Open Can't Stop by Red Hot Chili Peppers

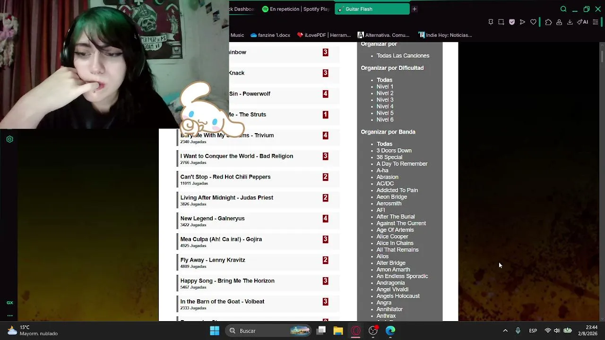225,177
